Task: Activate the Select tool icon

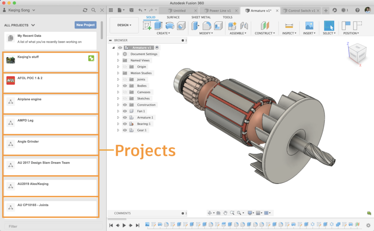Action: tap(329, 26)
